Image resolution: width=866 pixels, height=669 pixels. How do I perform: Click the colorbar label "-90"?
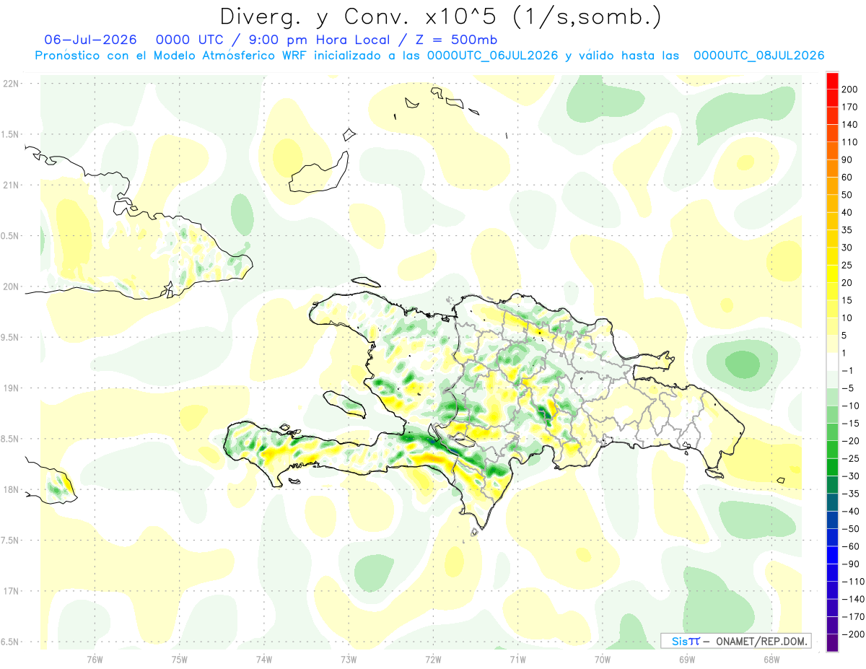[850, 564]
